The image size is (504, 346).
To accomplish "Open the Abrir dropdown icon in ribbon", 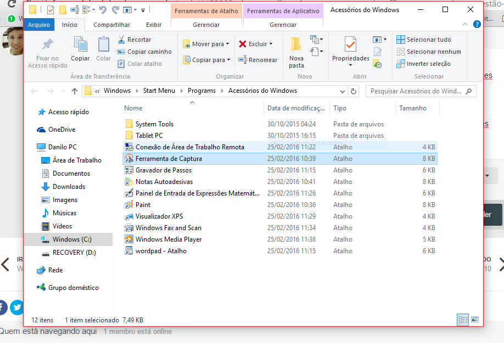I will 379,40.
